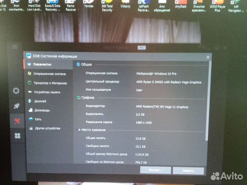Select the Повсеместно overview tab
247x185 pixels.
pos(48,64)
